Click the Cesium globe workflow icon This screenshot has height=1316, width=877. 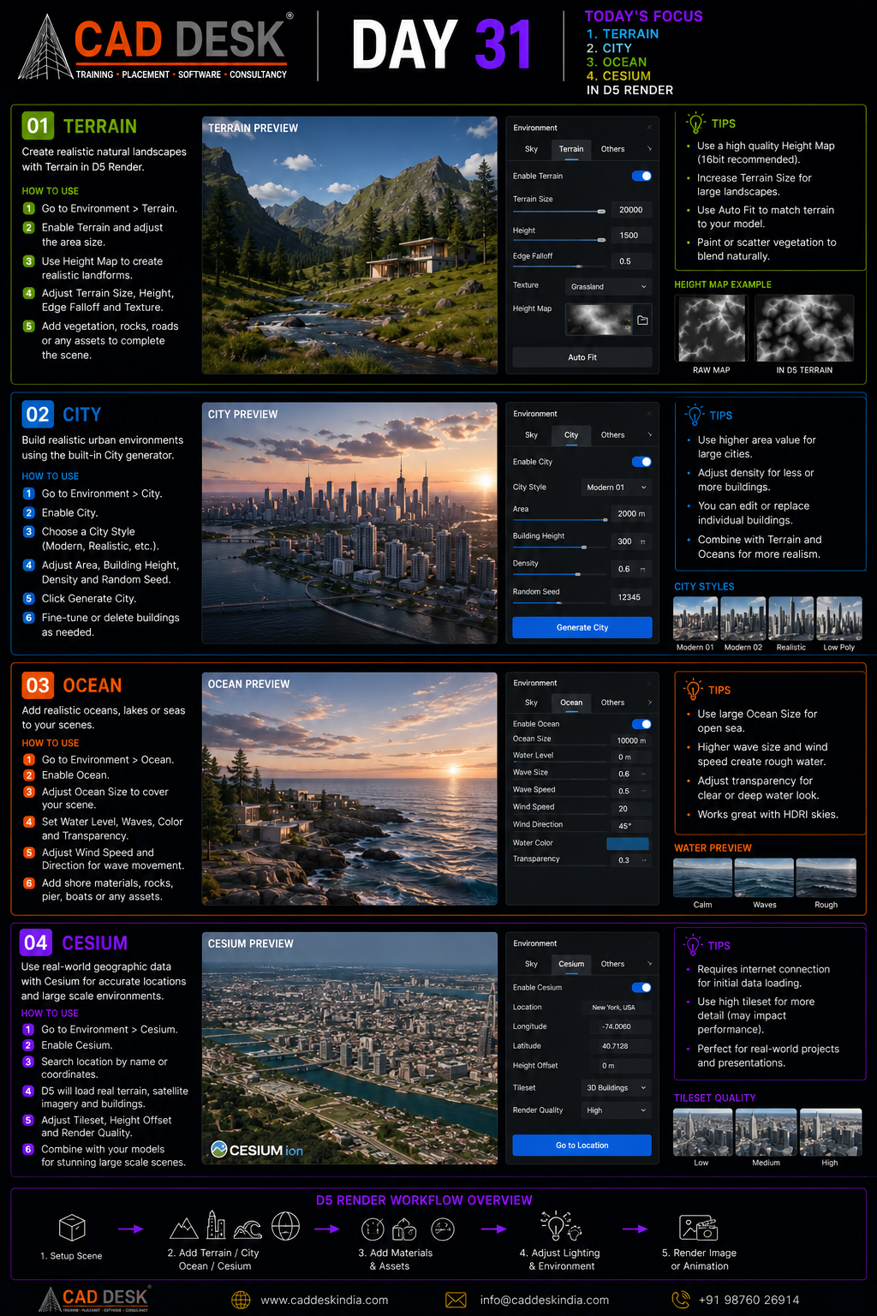285,1226
